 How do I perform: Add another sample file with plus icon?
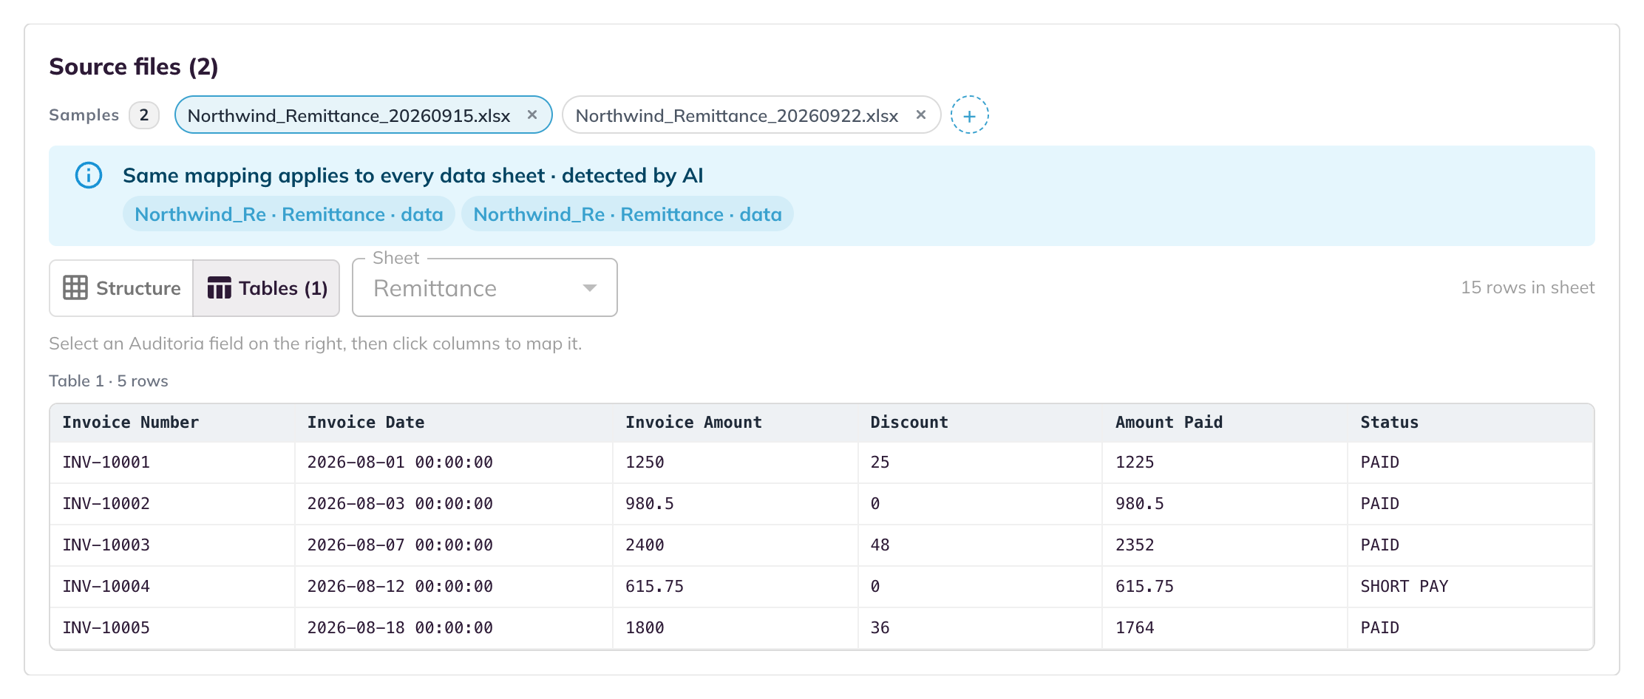pos(969,115)
